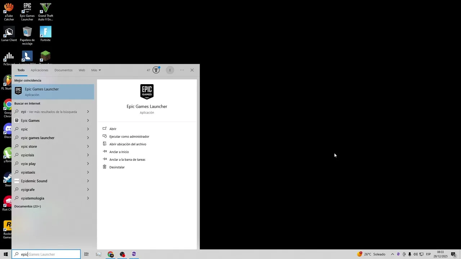Open Papelera de reciclaje desktop icon
Screen dimensions: 461x259
27,36
